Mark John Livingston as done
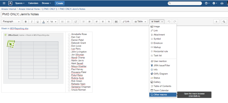Viewport: 228px width, 103px height. pyautogui.click(x=69, y=52)
